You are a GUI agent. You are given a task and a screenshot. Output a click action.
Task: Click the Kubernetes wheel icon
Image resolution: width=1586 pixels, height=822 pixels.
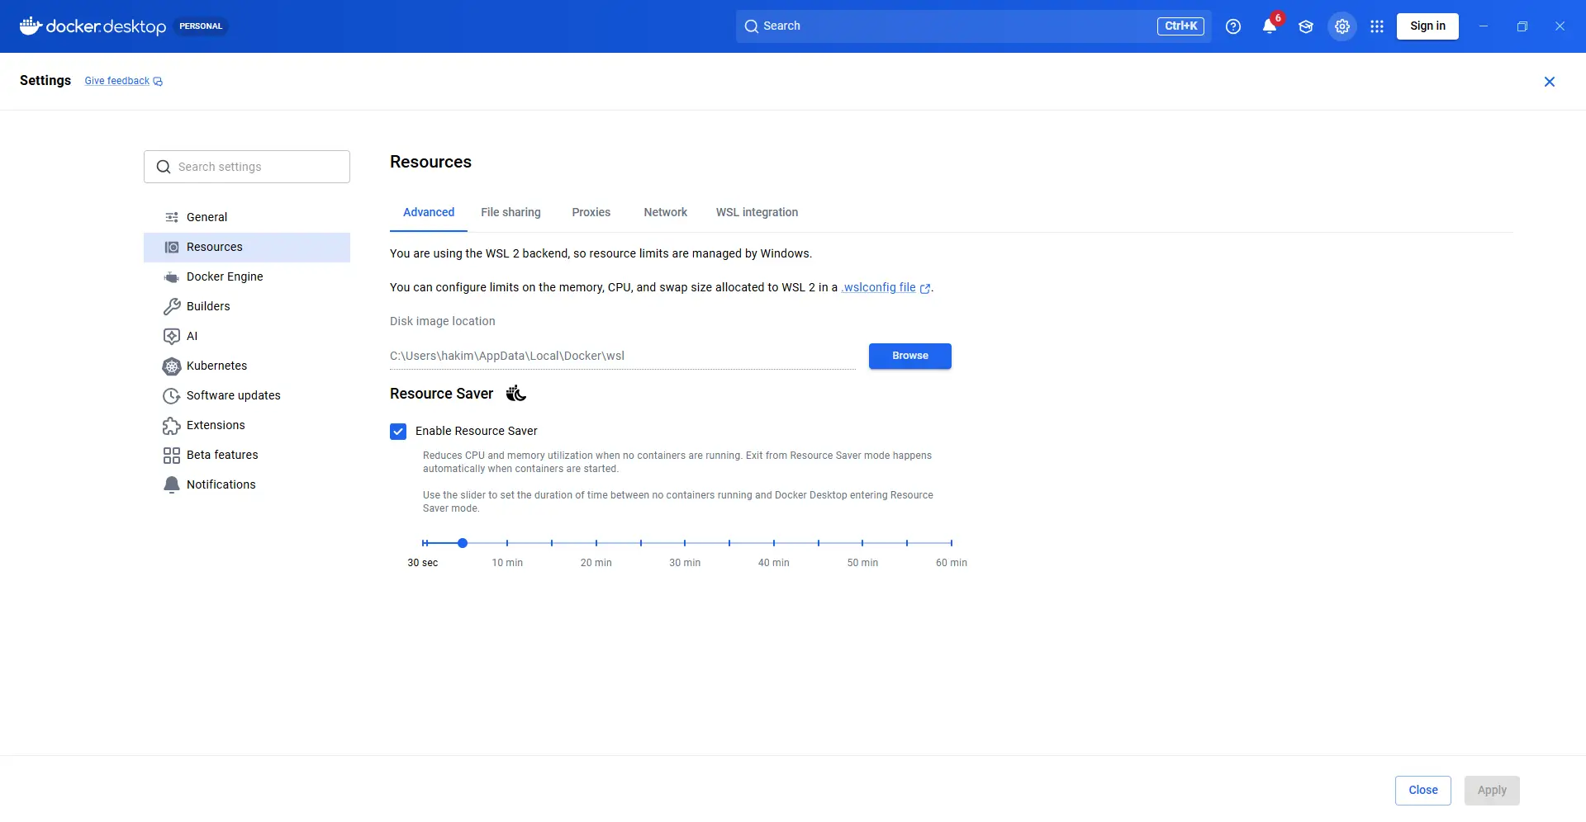click(172, 366)
